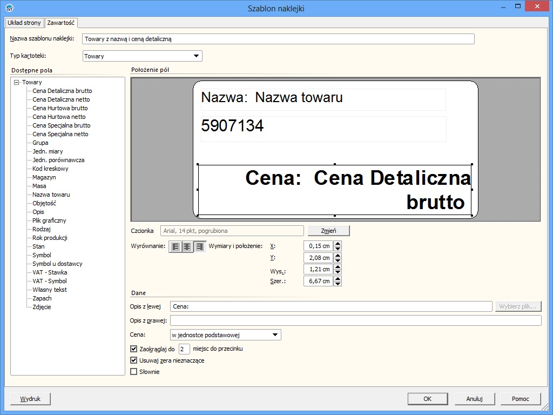Screen dimensions: 553x415
Task: Open the Typ kartoteki dropdown
Action: tap(196, 56)
